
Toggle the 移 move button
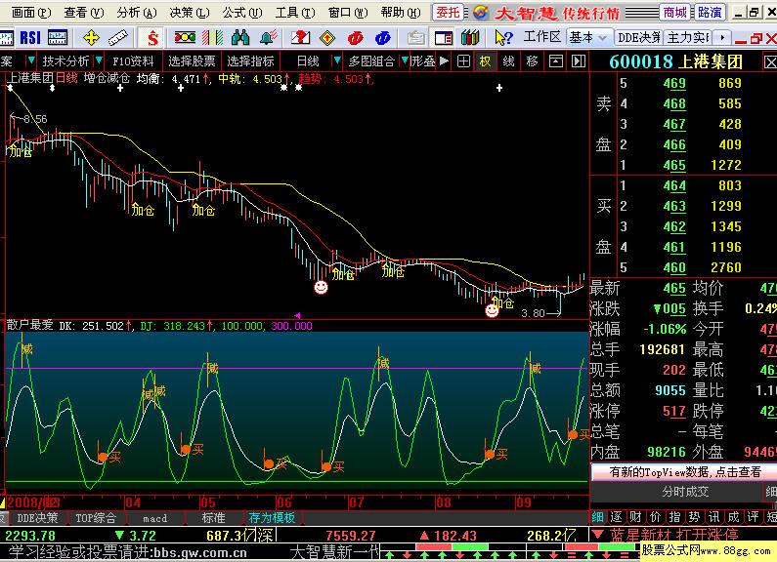[x=532, y=61]
